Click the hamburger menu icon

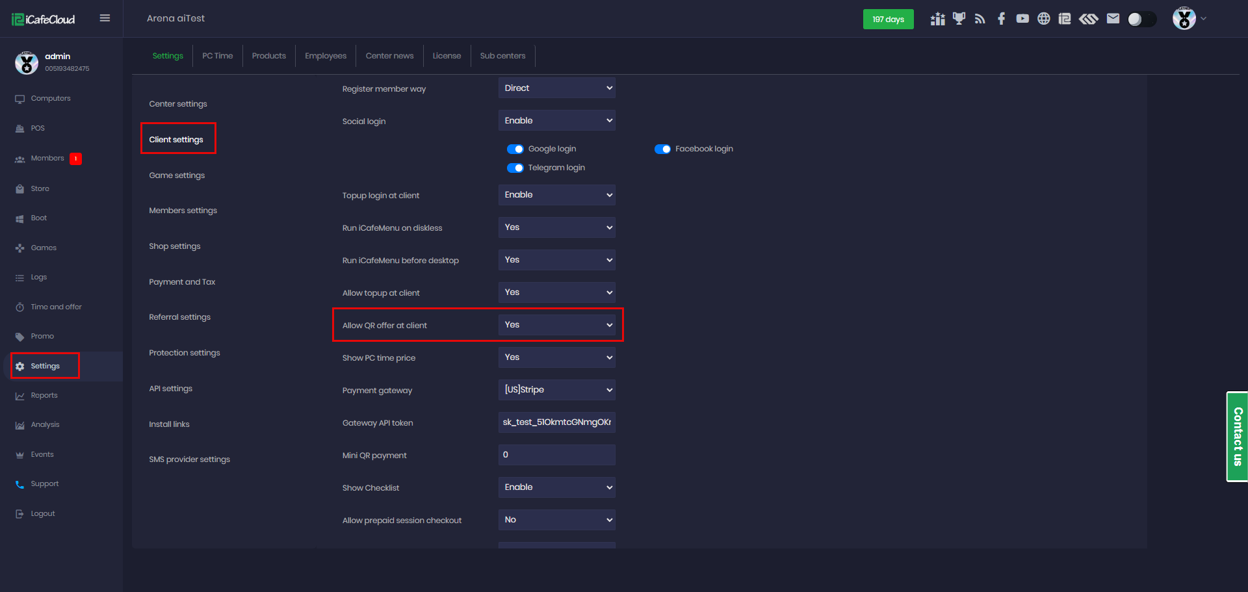[105, 18]
